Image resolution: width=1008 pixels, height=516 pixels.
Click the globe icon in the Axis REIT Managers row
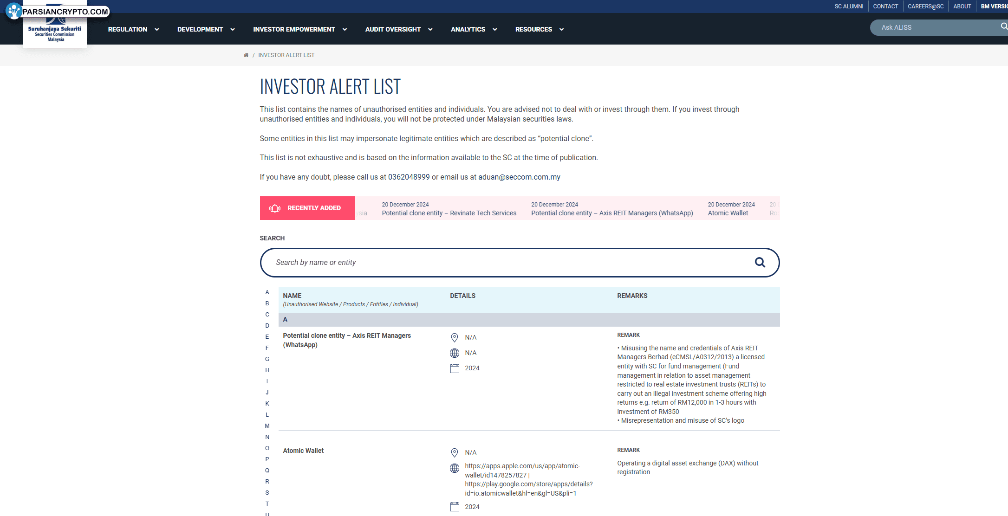coord(455,353)
